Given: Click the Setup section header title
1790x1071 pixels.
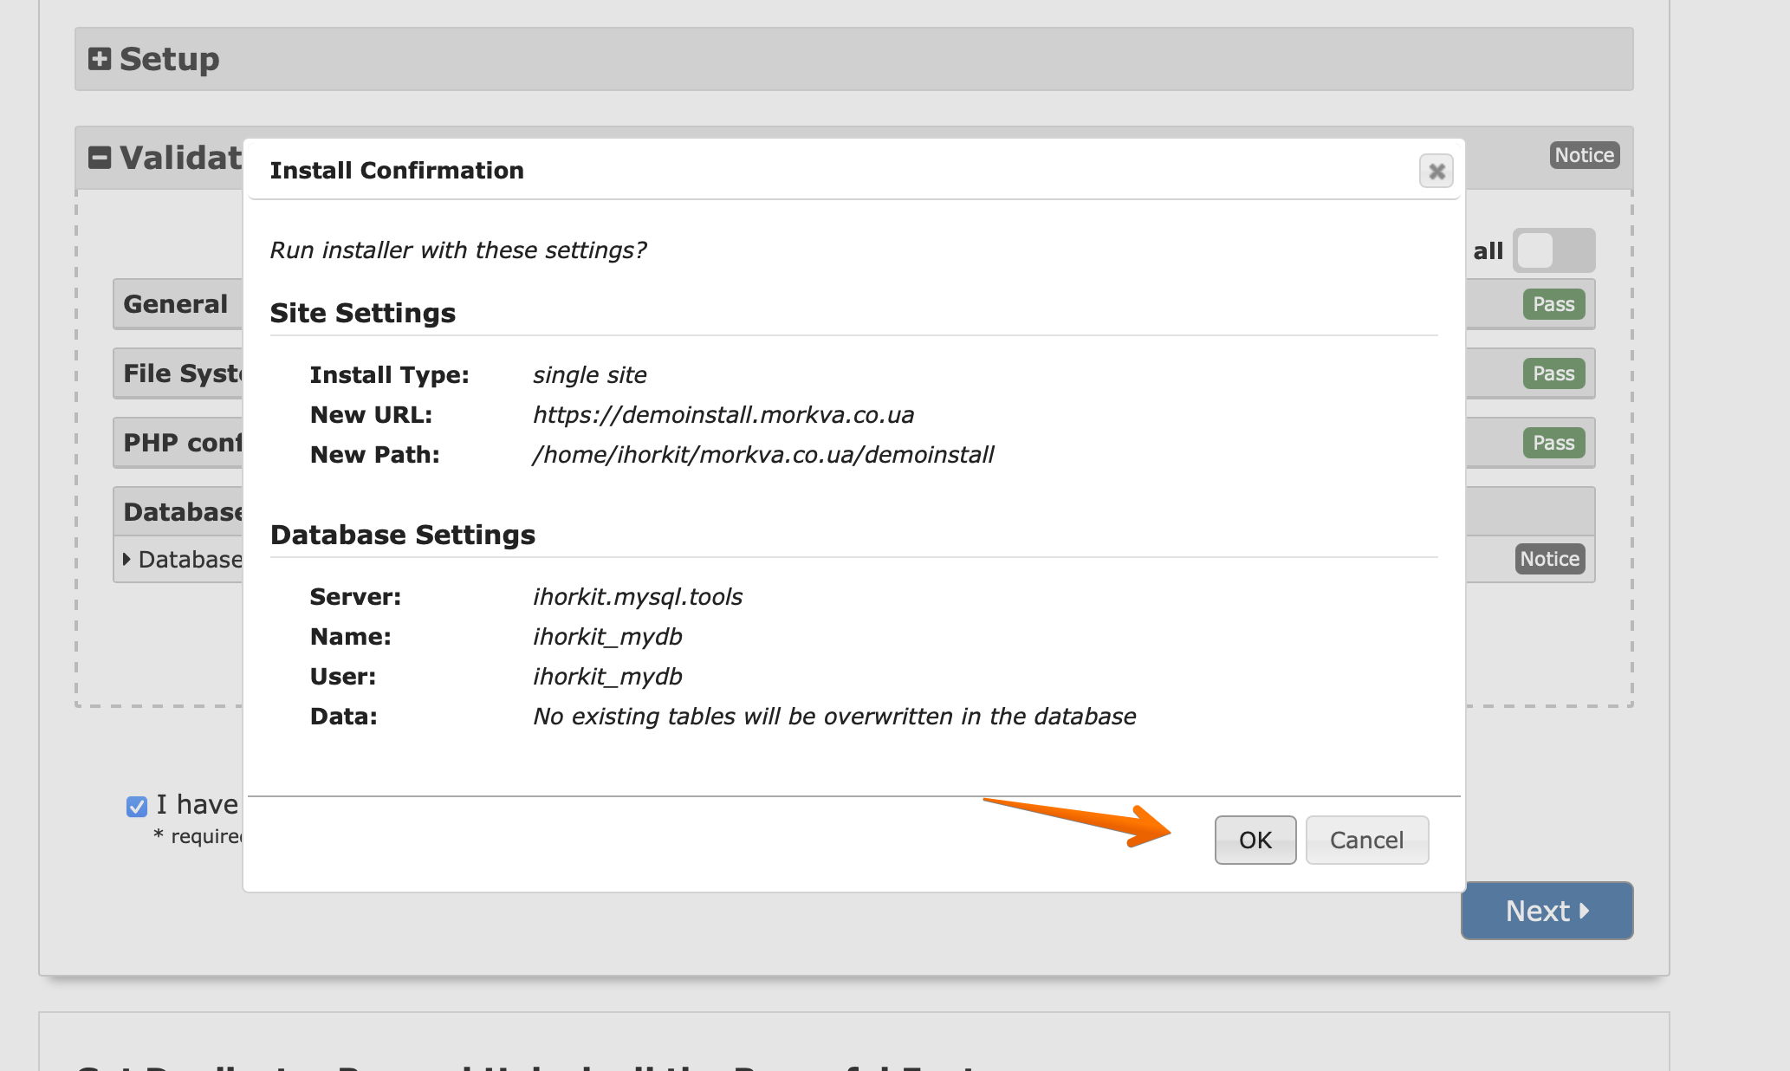Looking at the screenshot, I should [169, 59].
